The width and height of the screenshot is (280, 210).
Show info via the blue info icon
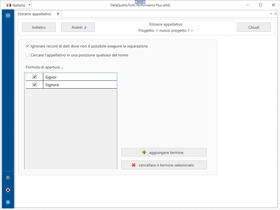tap(8, 202)
